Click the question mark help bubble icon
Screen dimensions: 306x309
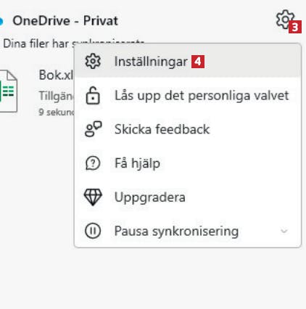point(93,163)
